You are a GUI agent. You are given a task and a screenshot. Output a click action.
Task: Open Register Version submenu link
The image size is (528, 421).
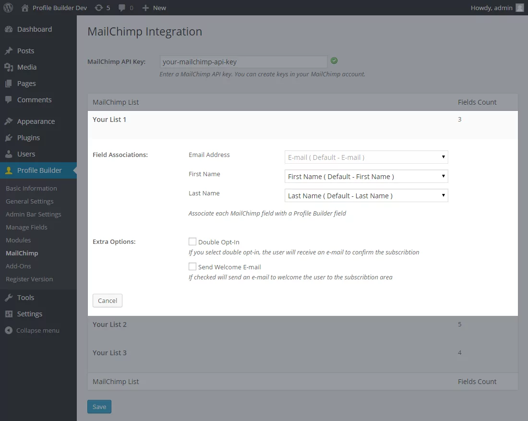pos(29,279)
